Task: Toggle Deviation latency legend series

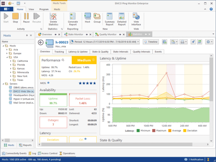Action: (x=190, y=130)
